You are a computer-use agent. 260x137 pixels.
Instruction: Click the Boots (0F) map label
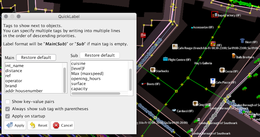point(153,84)
